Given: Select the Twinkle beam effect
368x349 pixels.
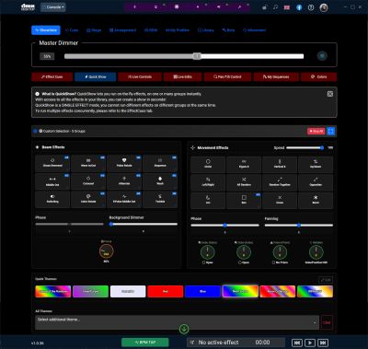Looking at the screenshot, I should coord(160,200).
